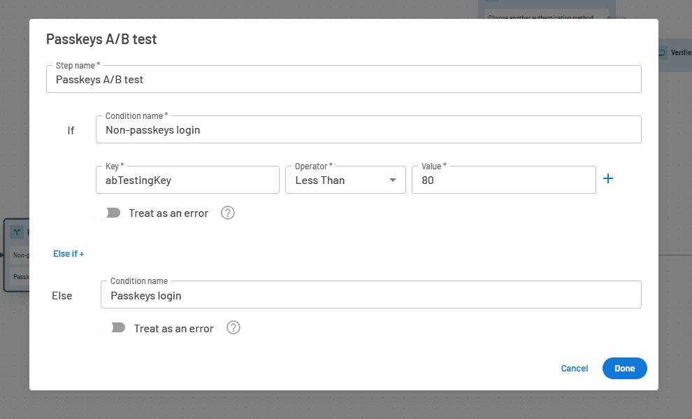Screen dimensions: 692x419
Task: Select the abTestingKey key field
Action: (187, 180)
